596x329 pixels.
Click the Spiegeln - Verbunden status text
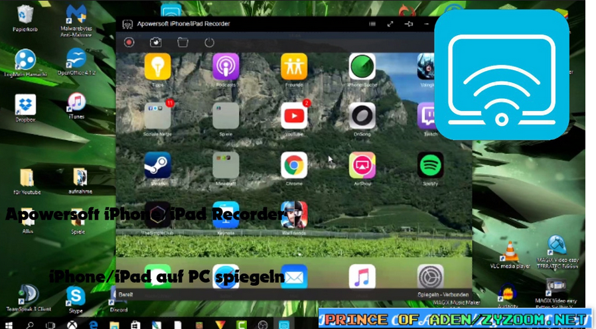click(443, 295)
